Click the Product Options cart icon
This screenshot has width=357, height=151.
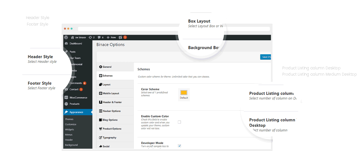[x=100, y=129]
